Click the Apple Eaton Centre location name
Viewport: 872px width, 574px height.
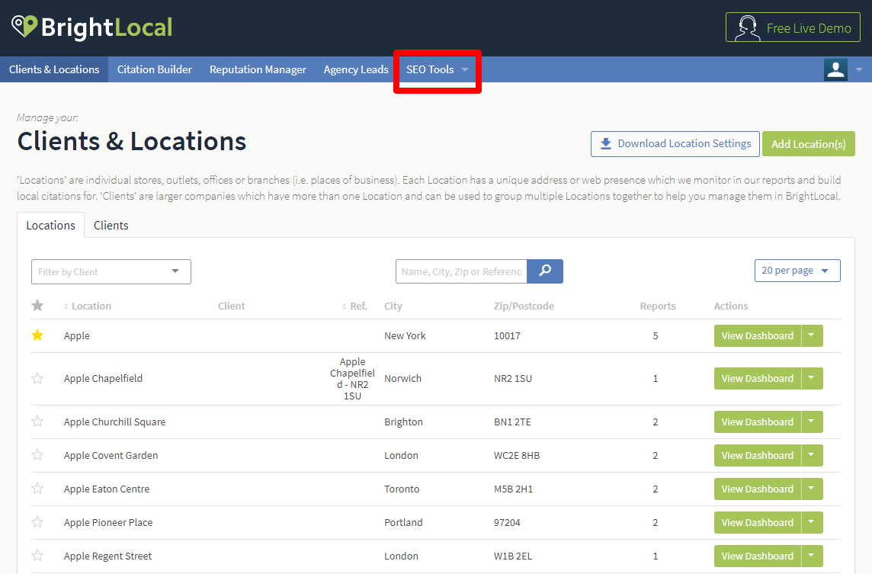pyautogui.click(x=106, y=489)
